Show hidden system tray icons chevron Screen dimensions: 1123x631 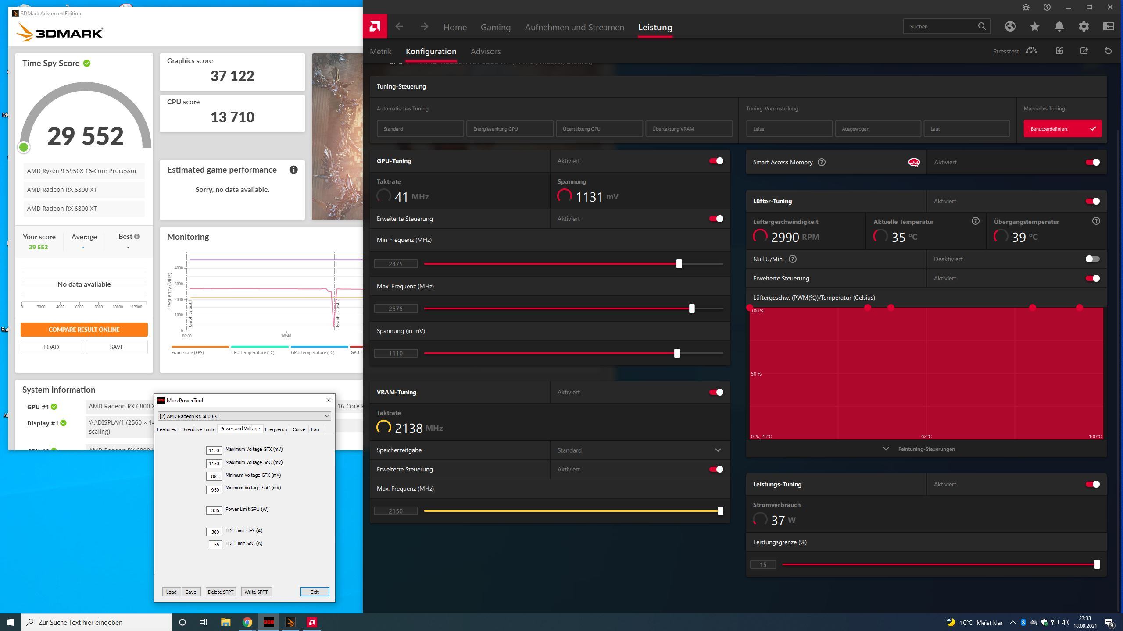coord(1012,622)
